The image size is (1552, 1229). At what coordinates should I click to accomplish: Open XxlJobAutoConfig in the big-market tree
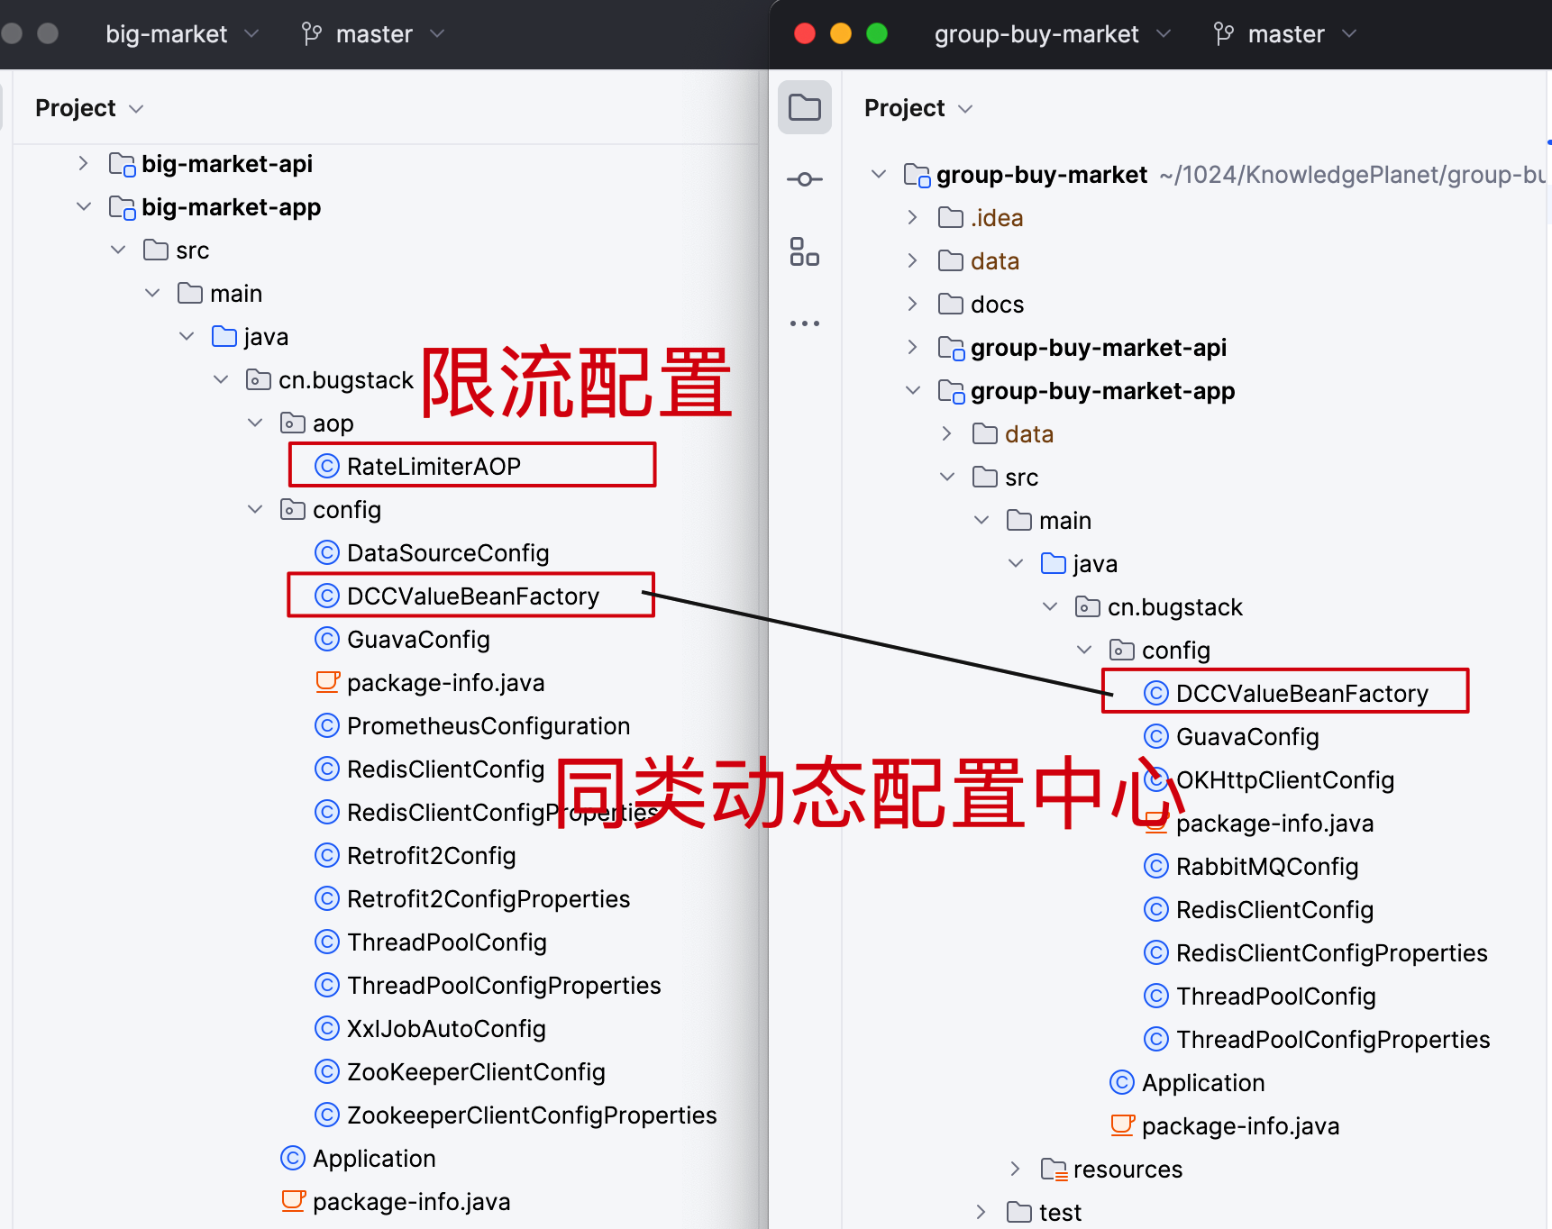pyautogui.click(x=446, y=1028)
